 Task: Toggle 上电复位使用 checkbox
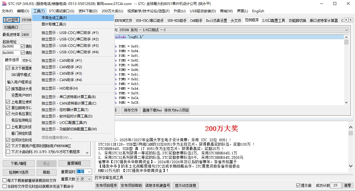pyautogui.click(x=8, y=102)
